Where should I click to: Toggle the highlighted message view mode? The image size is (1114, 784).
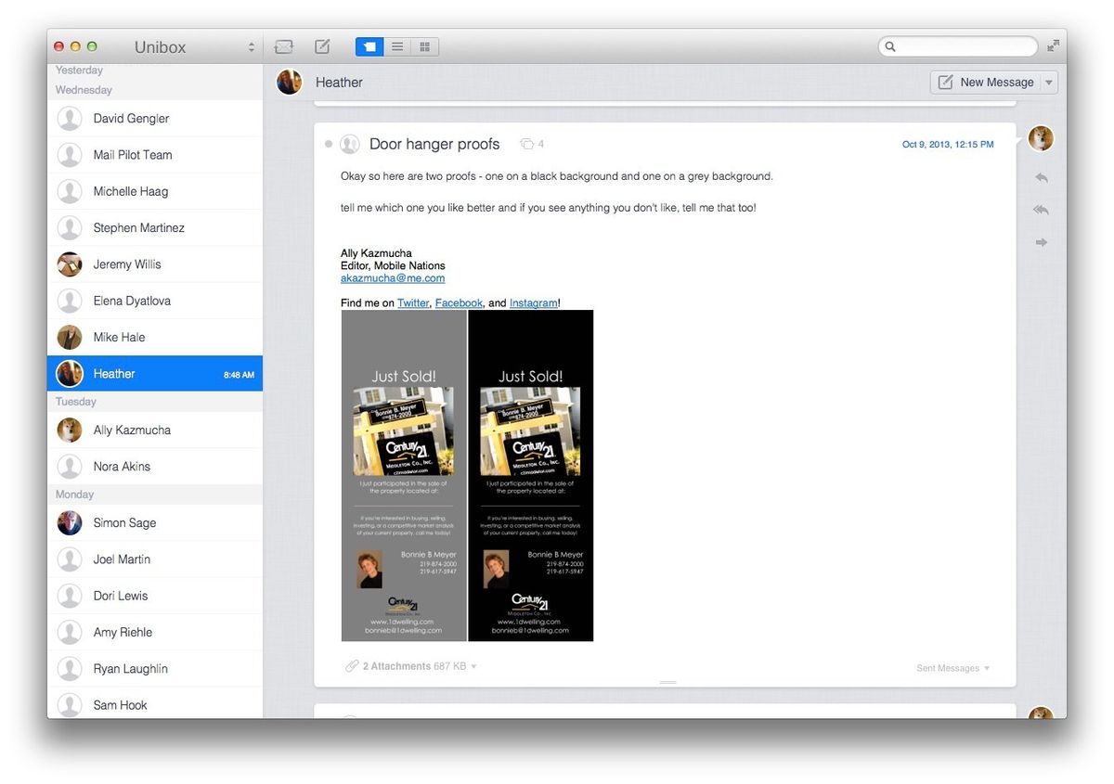pyautogui.click(x=369, y=45)
